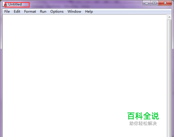Viewport: 174px width, 137px height.
Task: Click inside the empty editor text area
Action: point(85,76)
